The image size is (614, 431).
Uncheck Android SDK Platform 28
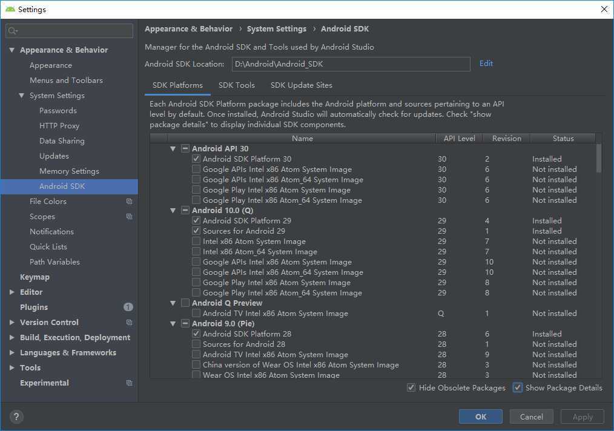tap(196, 334)
